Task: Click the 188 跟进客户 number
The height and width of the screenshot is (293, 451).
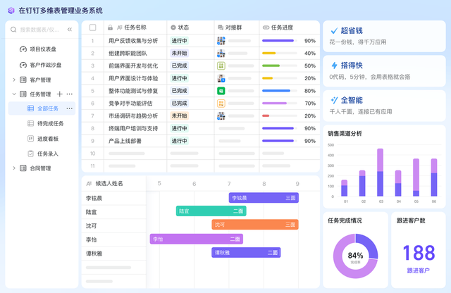Action: [419, 253]
